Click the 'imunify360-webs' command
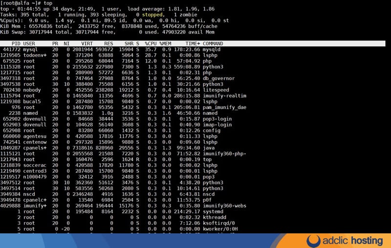 coord(224,206)
